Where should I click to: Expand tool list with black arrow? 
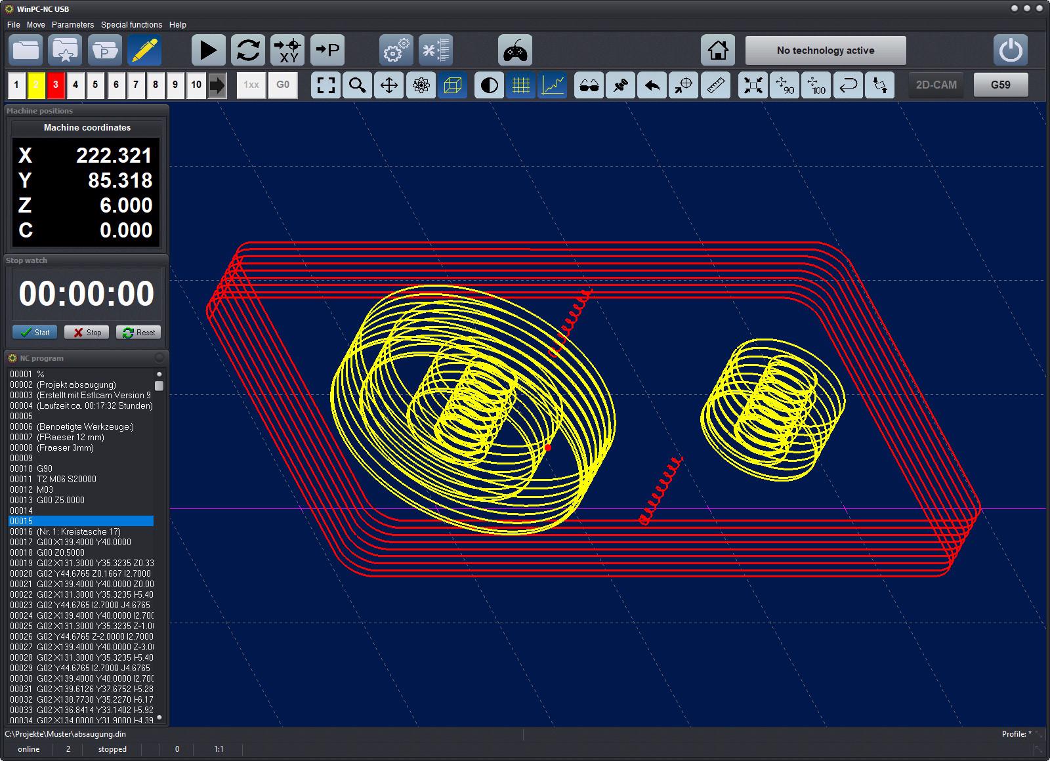217,85
